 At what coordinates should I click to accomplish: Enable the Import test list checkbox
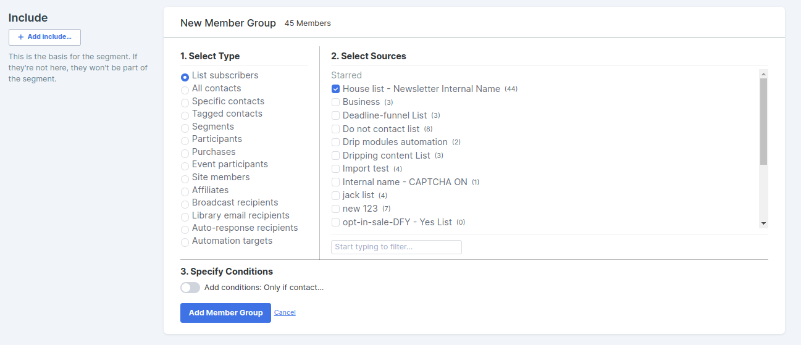click(335, 168)
